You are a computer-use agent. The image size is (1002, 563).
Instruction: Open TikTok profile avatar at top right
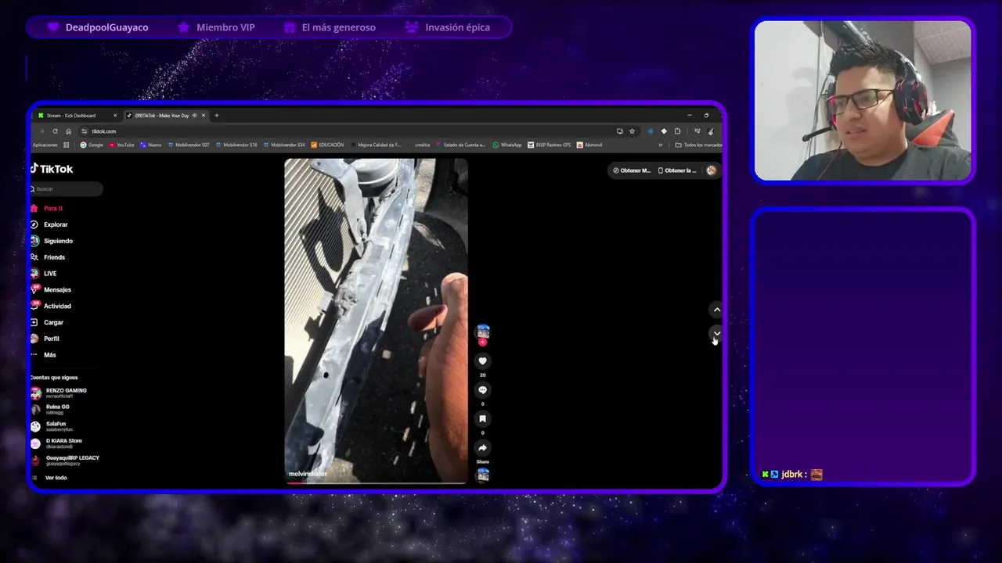pyautogui.click(x=711, y=170)
